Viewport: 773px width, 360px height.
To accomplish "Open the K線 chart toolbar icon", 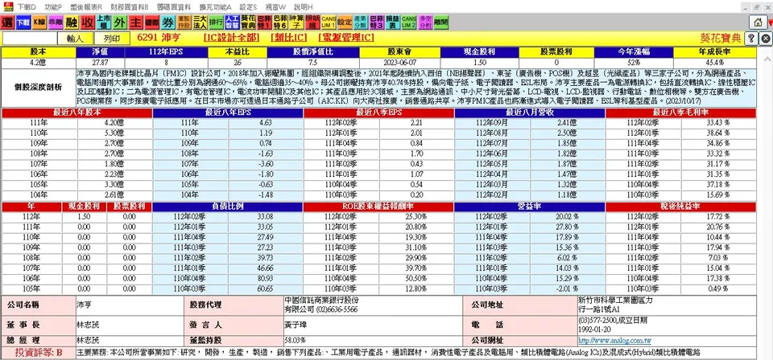I will [x=39, y=22].
